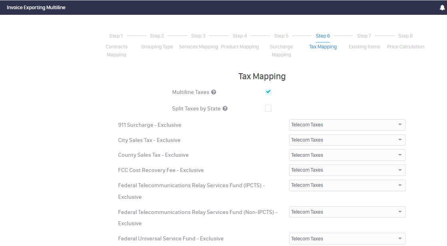Click help icon next to Multiline Taxes
The image size is (447, 246).
coord(214,92)
